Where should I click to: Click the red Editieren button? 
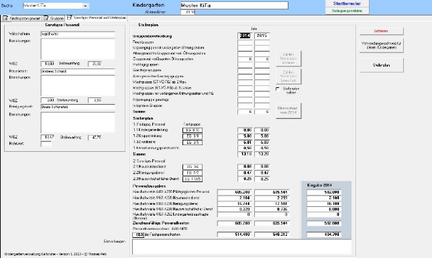click(381, 31)
